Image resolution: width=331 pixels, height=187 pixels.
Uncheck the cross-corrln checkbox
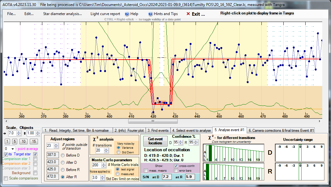tap(176, 166)
